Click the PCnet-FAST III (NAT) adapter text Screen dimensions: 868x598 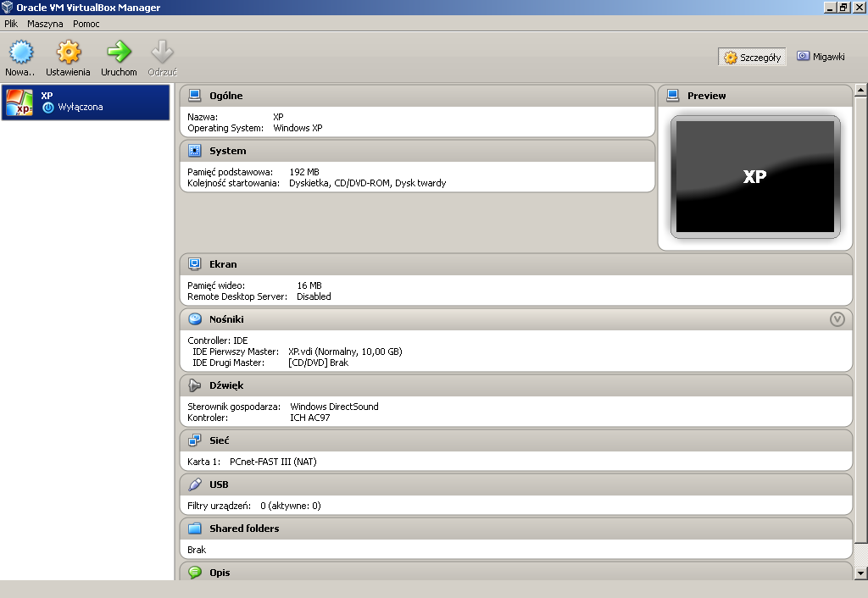pos(273,462)
